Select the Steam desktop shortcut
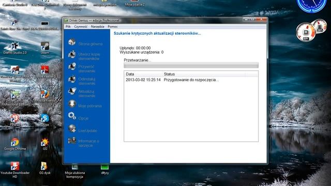331x186 pixels. tap(45, 48)
